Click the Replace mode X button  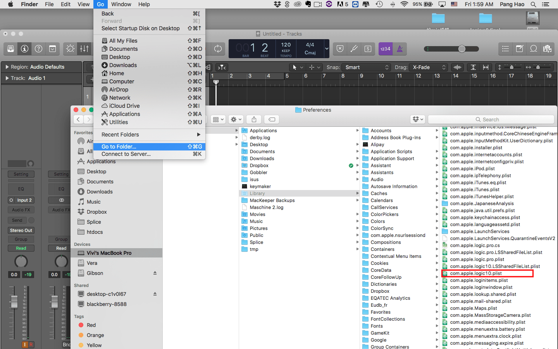(340, 49)
